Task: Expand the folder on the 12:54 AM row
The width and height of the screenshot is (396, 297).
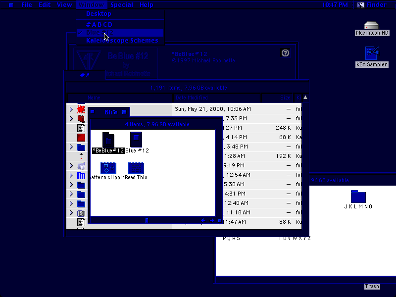Action: pos(71,175)
